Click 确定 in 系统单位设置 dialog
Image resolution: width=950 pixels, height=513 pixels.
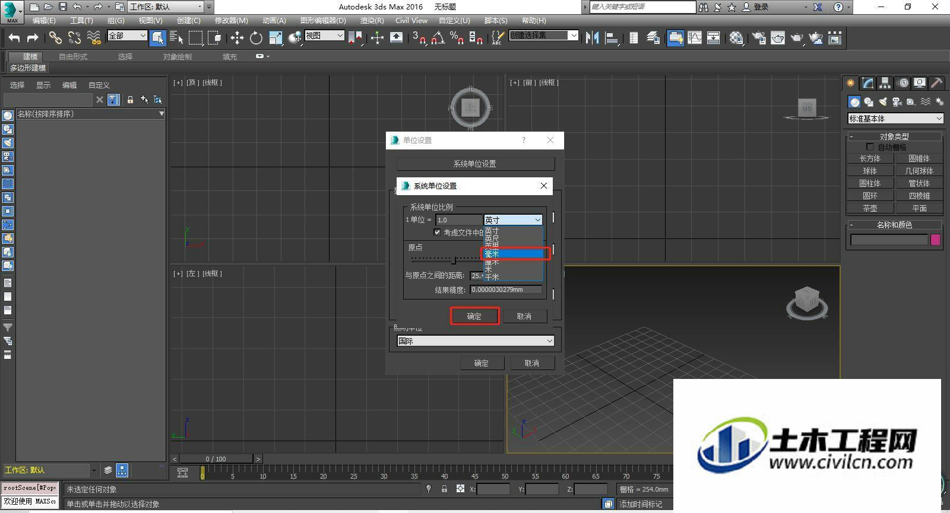(x=474, y=316)
